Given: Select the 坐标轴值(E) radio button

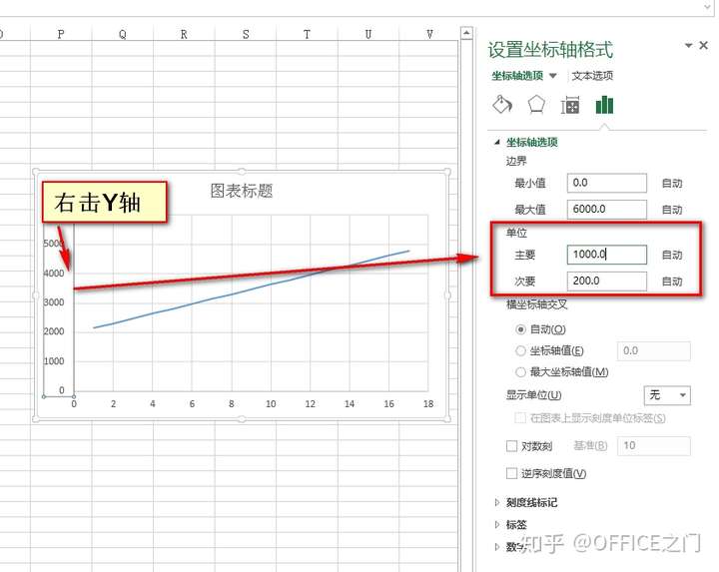Looking at the screenshot, I should 520,351.
